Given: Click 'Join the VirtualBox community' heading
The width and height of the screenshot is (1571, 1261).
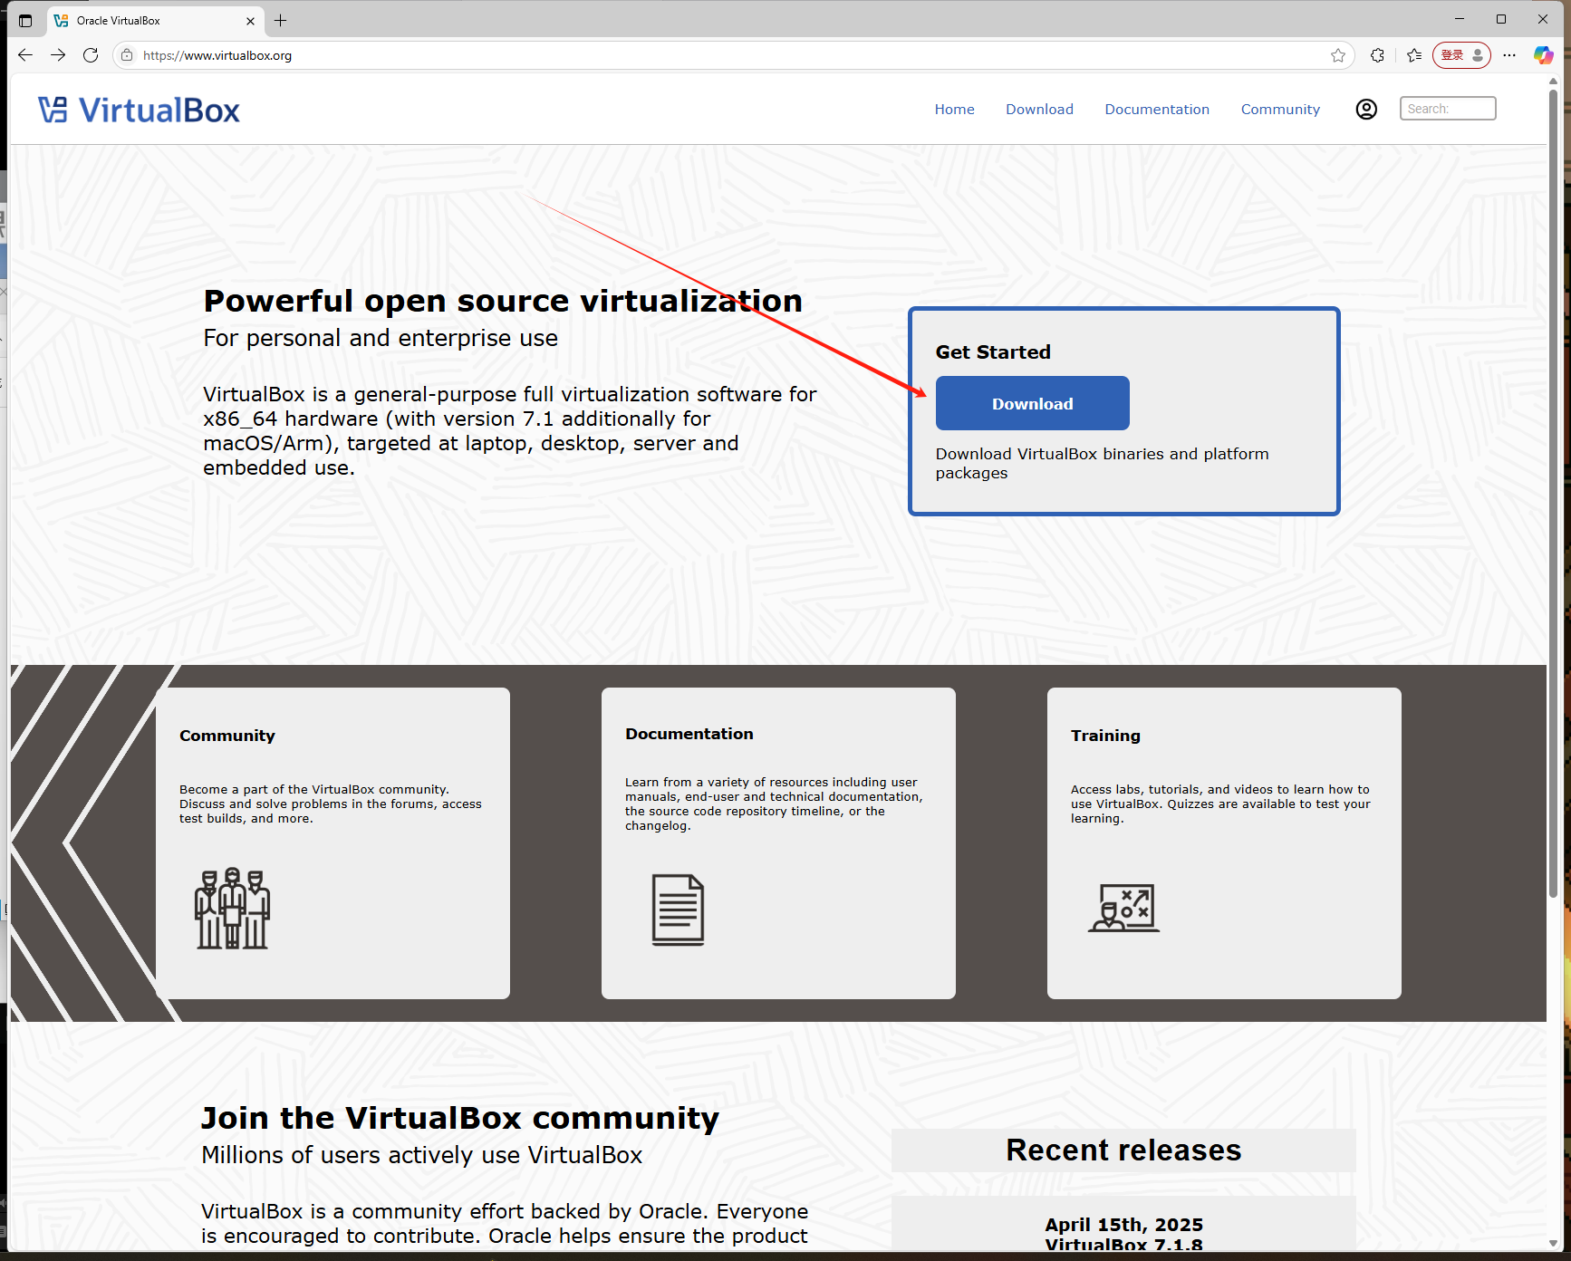Looking at the screenshot, I should pos(460,1118).
